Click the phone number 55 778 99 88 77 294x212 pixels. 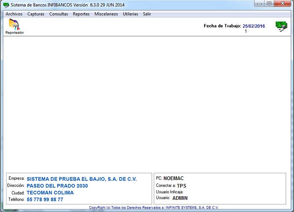click(45, 200)
